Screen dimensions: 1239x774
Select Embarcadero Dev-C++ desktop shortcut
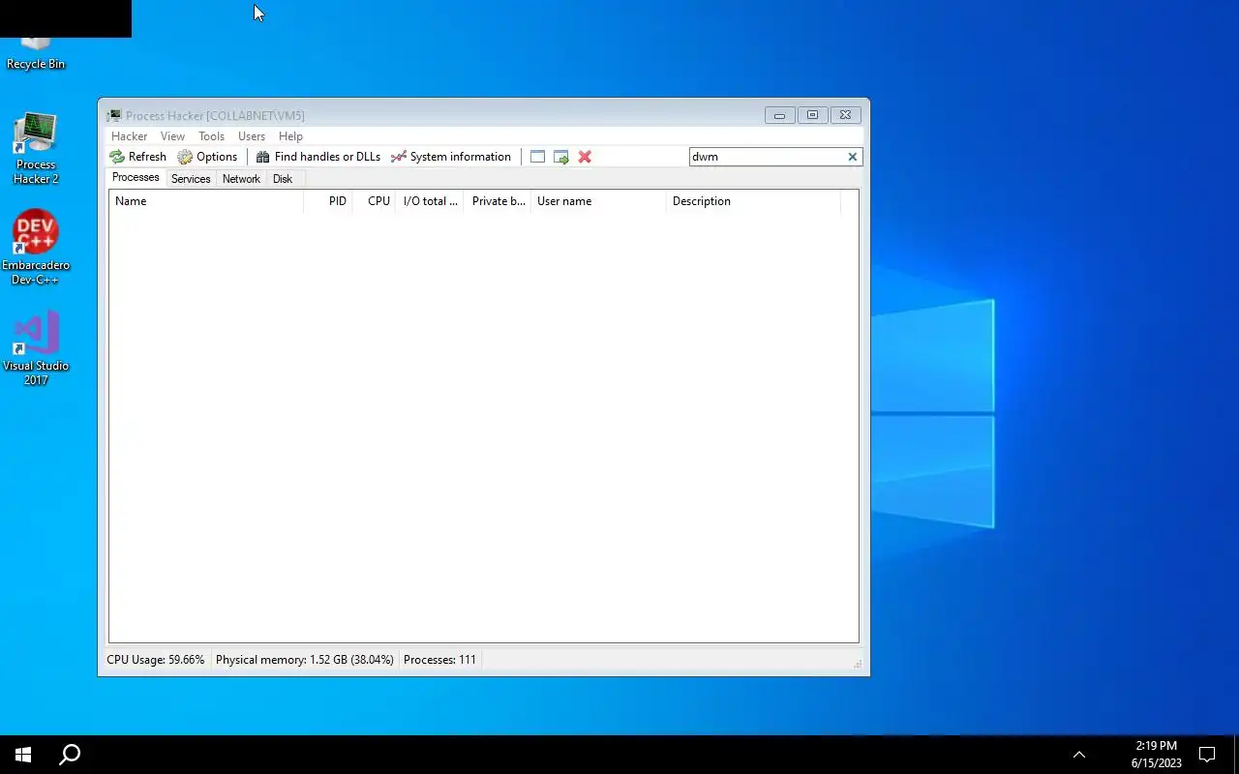[x=36, y=247]
